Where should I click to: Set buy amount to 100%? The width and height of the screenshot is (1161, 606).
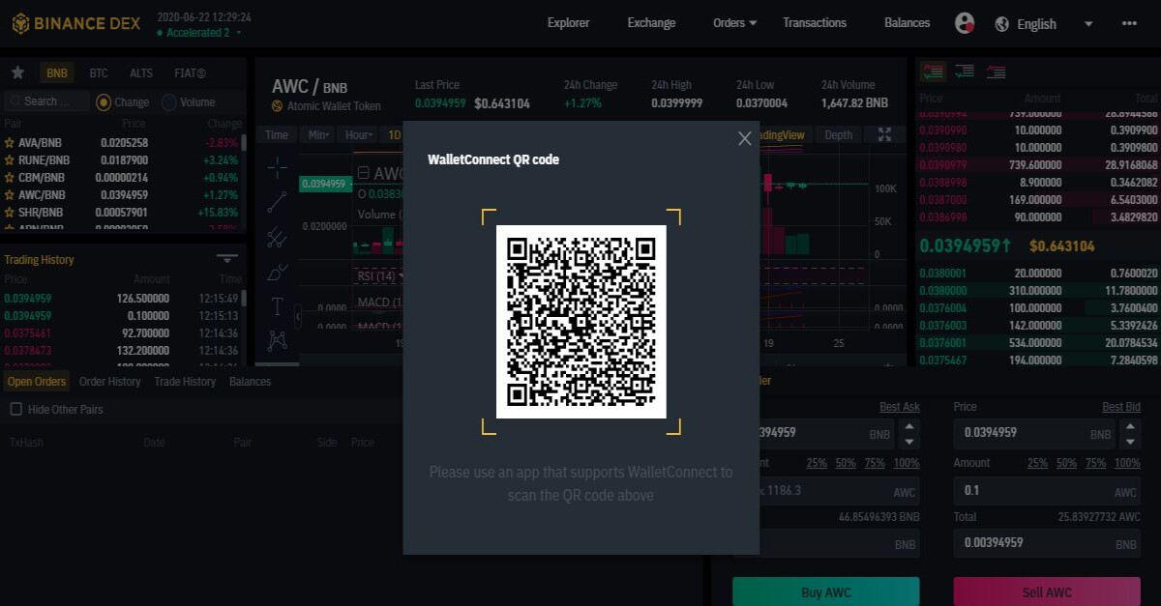point(907,463)
